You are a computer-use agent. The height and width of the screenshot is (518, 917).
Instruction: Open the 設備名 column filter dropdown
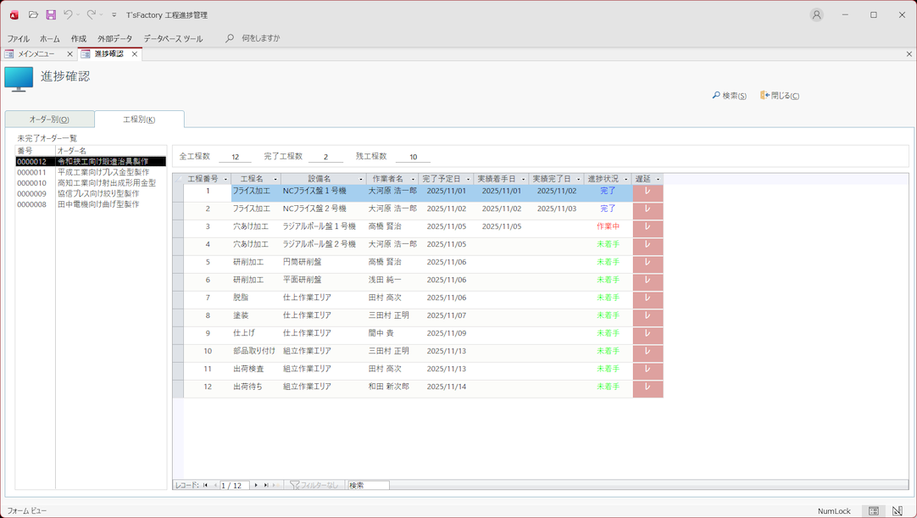pyautogui.click(x=361, y=180)
